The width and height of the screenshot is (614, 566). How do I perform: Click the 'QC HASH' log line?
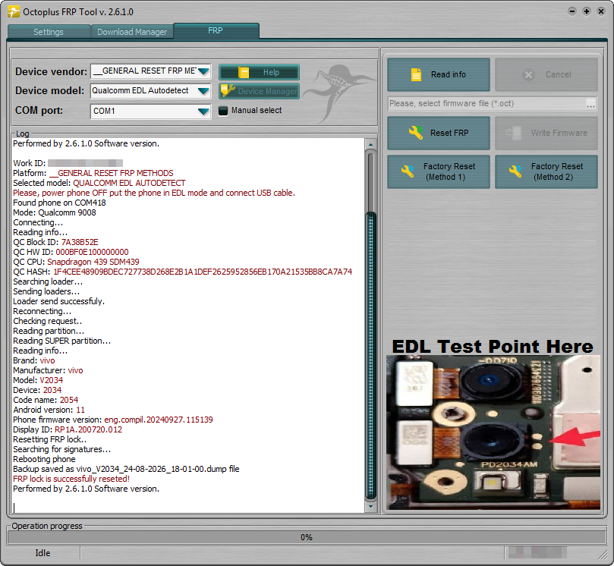click(x=182, y=272)
